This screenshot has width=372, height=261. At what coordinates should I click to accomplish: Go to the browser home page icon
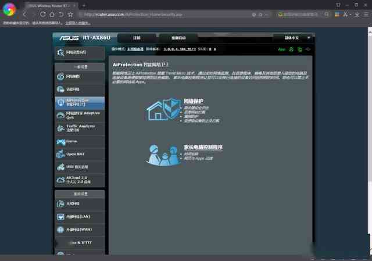click(x=52, y=15)
